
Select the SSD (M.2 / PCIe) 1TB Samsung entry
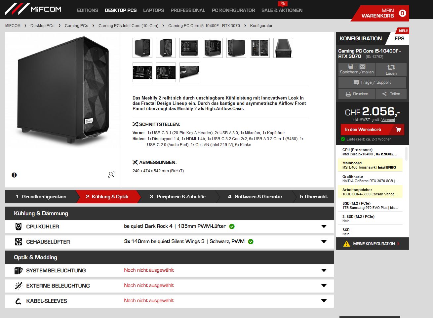[370, 205]
